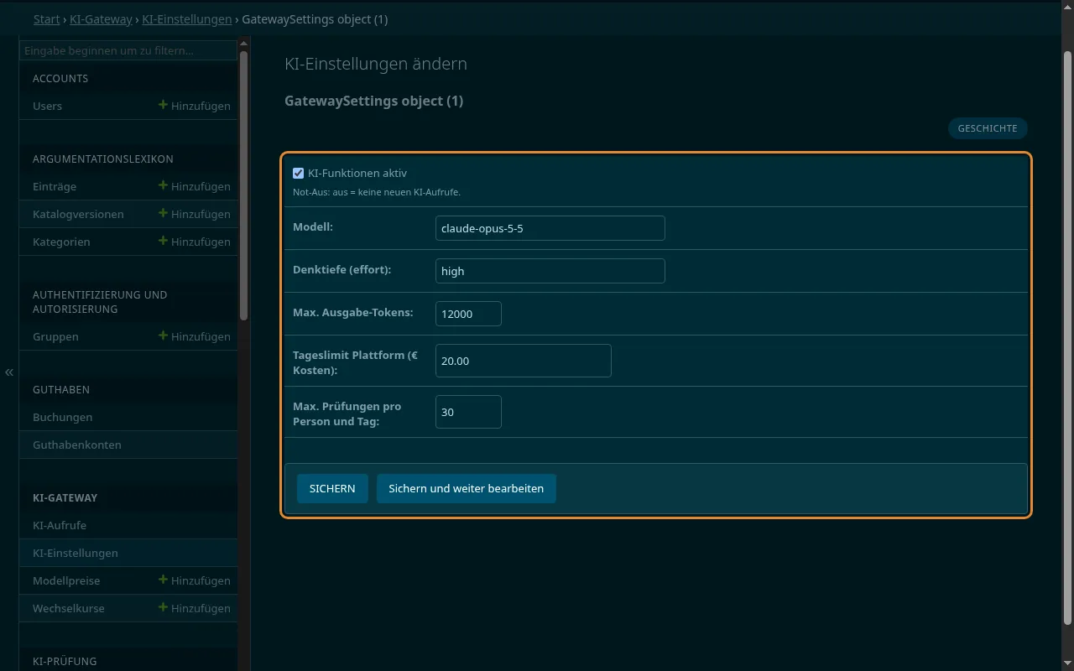Screen dimensions: 1074x671
Task: Open KI-Einstellungen breadcrumb link
Action: (186, 19)
